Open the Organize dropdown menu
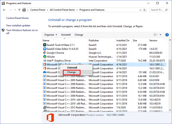Screen dimensions: 172x124 [51, 35]
